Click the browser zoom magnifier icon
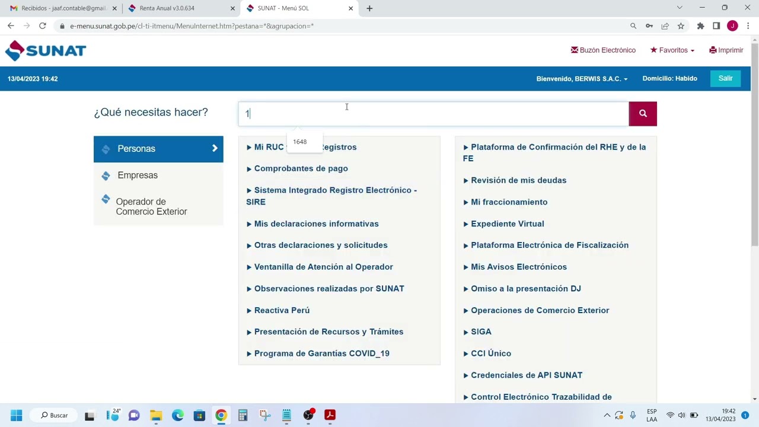Viewport: 759px width, 427px height. 633,26
